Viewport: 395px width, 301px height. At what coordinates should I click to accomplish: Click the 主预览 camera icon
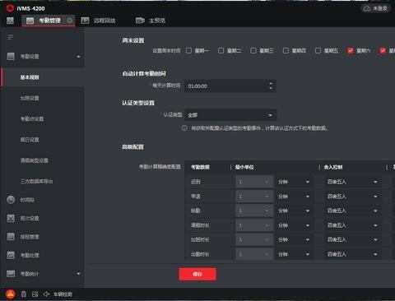[140, 21]
